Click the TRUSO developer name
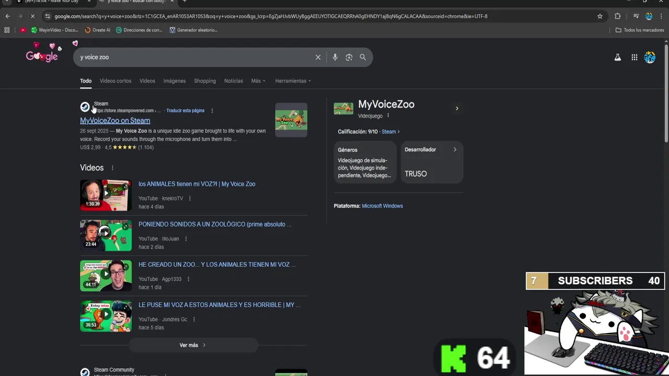 coord(416,174)
